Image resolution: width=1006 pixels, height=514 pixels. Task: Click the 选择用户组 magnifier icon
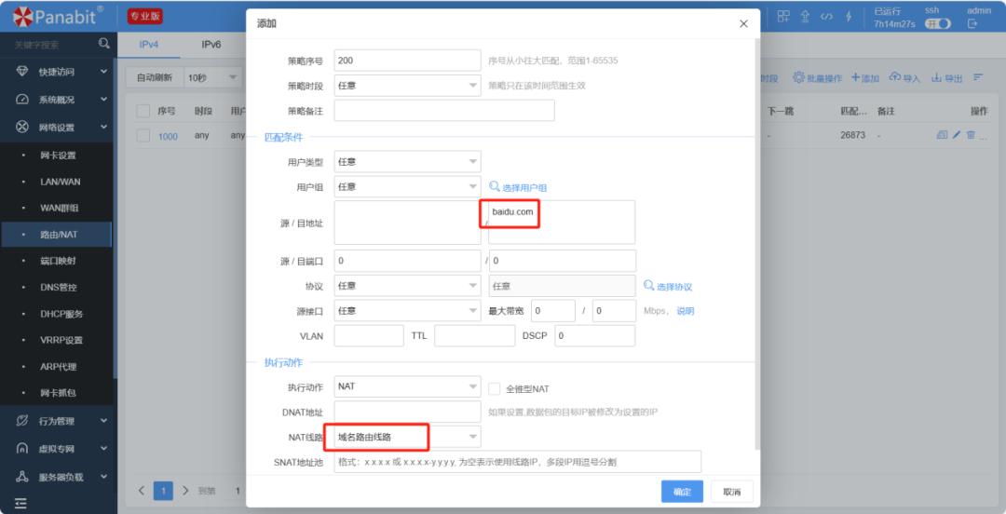point(494,187)
